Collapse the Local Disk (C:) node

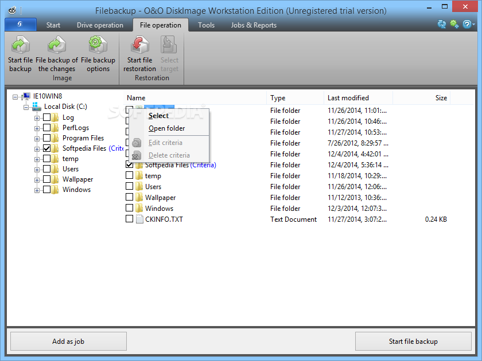tap(26, 108)
